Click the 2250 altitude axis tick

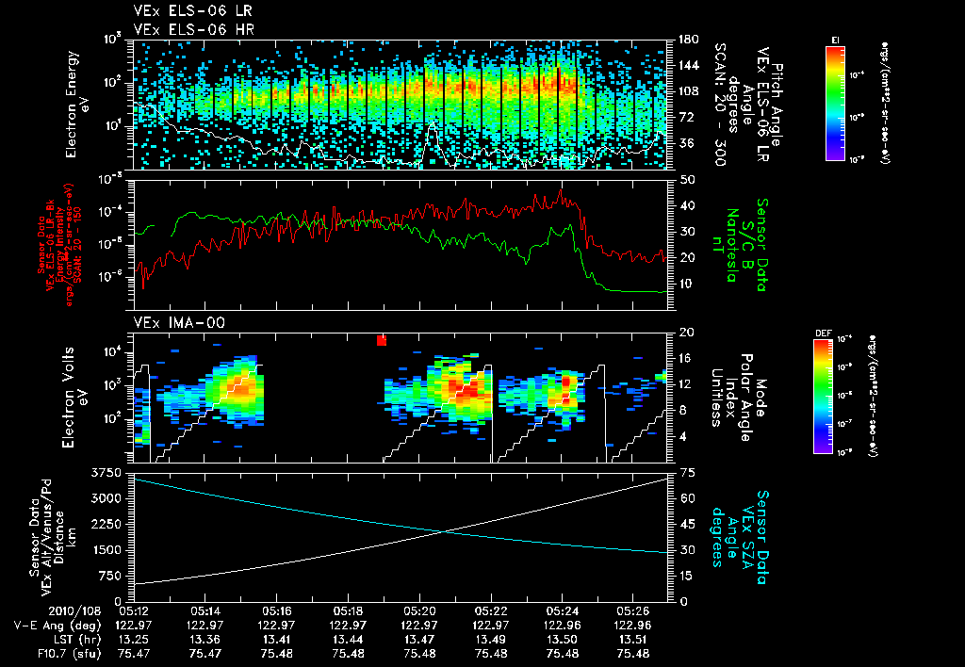pyautogui.click(x=106, y=524)
